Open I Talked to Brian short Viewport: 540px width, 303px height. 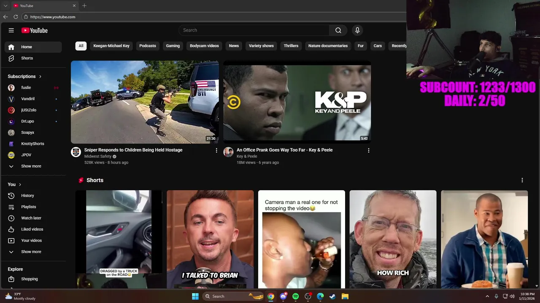tap(210, 239)
